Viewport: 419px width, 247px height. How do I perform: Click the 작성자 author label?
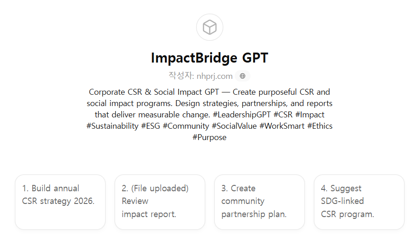[181, 76]
